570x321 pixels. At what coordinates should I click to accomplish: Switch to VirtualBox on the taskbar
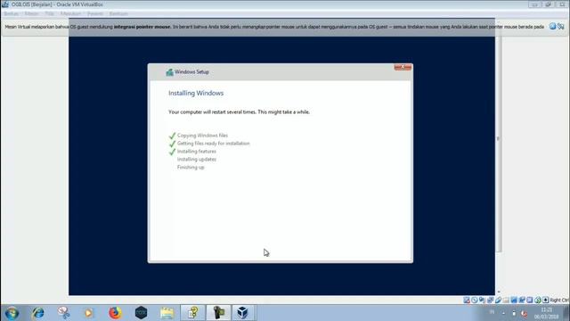243,313
